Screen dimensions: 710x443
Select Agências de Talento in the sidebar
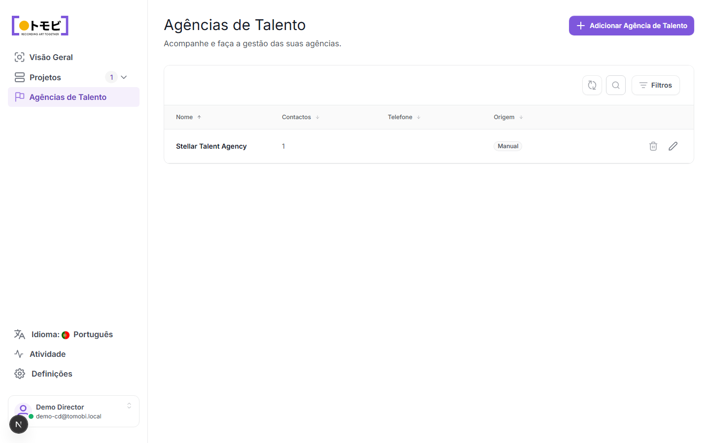pyautogui.click(x=73, y=97)
